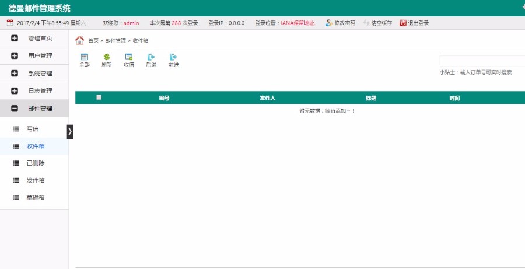
Task: Click the admin username text
Action: (131, 23)
